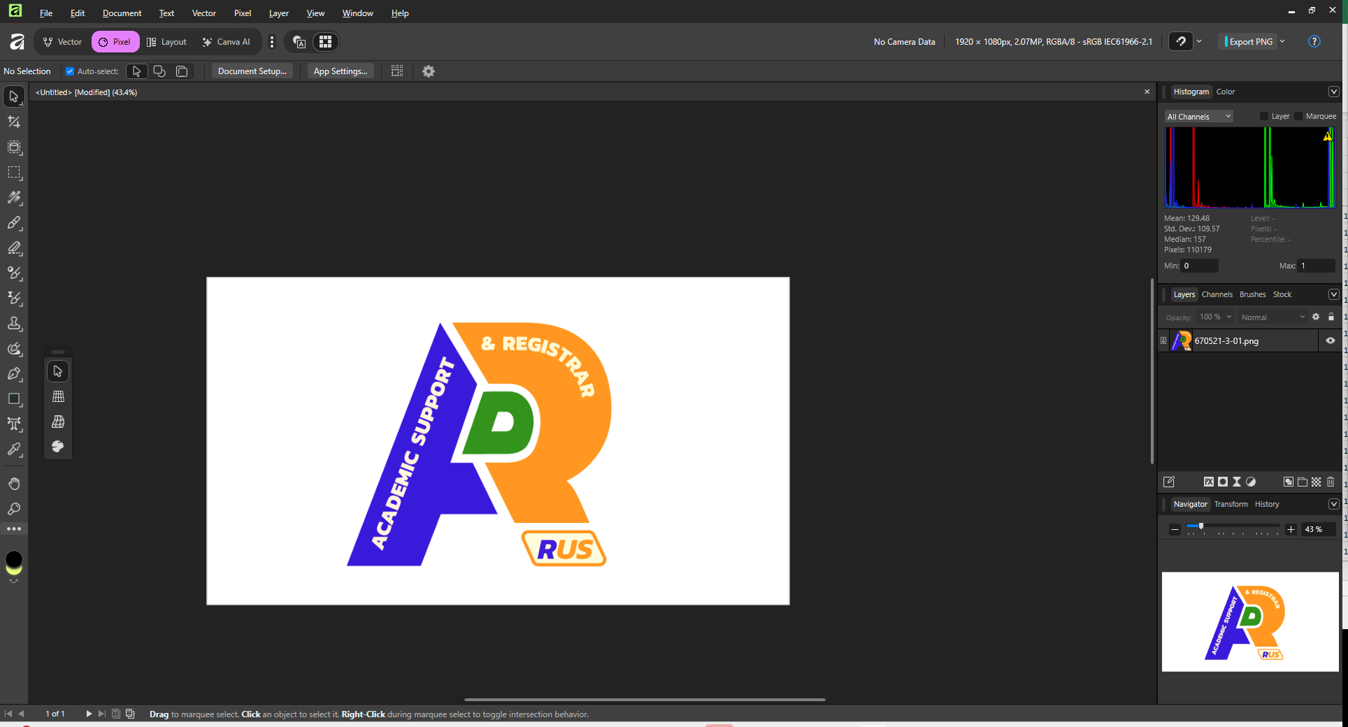Viewport: 1348px width, 727px height.
Task: Select the Clone Stamp tool
Action: (x=14, y=324)
